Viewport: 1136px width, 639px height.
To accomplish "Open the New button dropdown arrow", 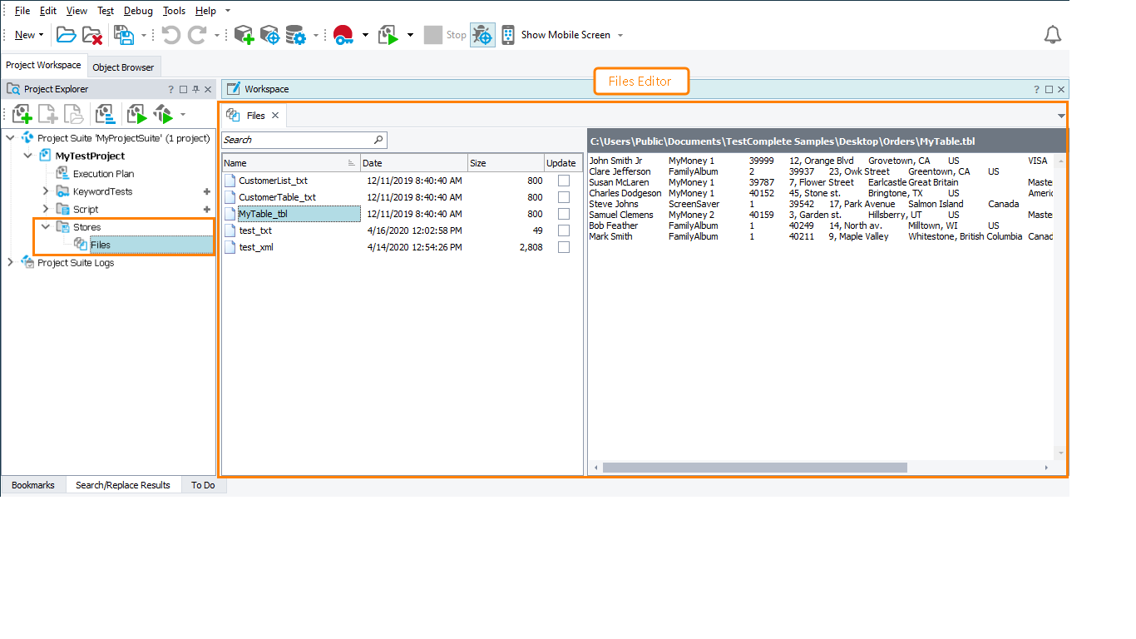I will click(x=39, y=34).
